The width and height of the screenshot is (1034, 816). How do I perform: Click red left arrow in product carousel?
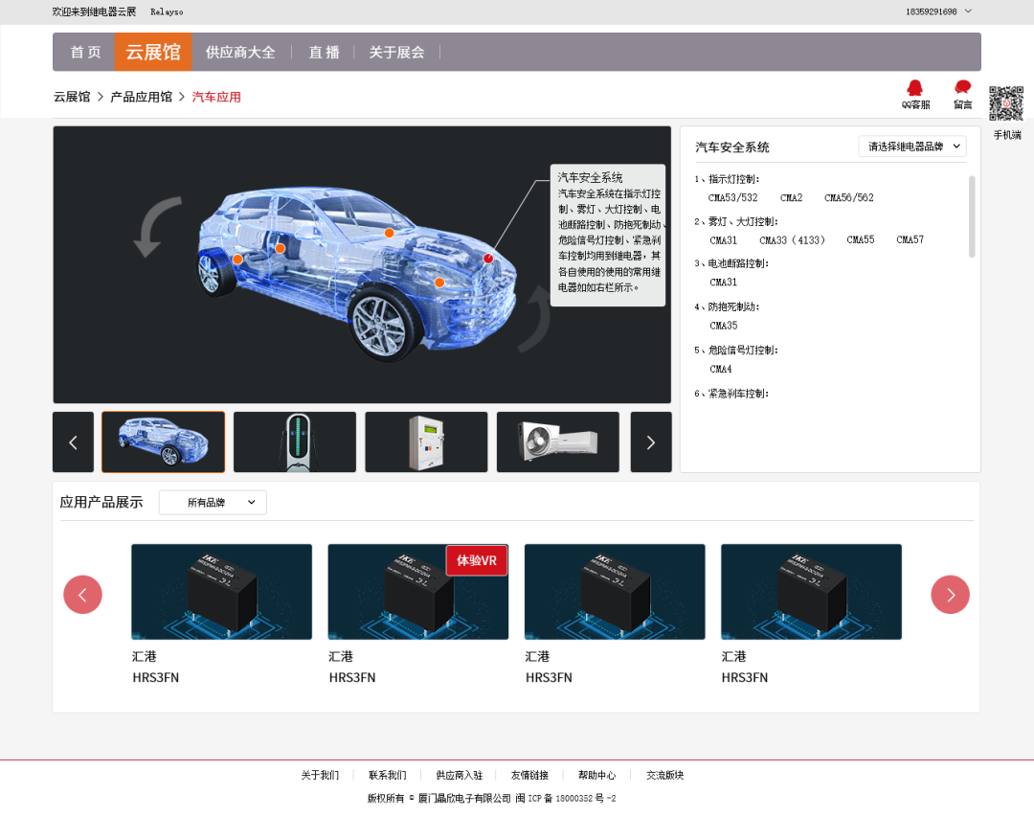tap(82, 595)
